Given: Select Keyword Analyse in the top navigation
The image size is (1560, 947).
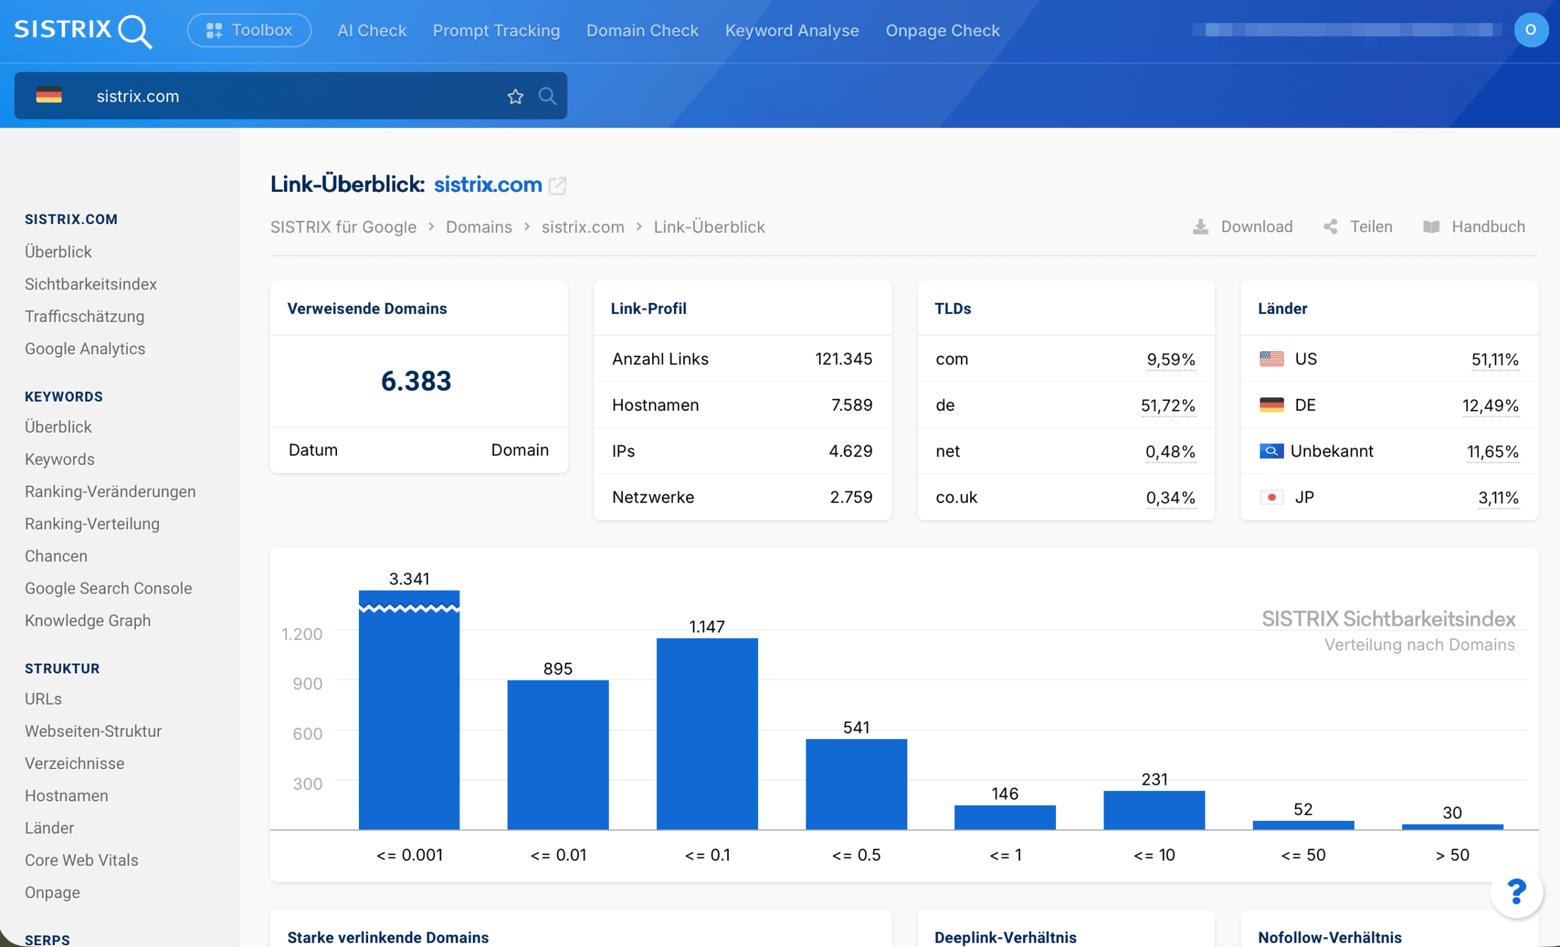Looking at the screenshot, I should click(792, 30).
